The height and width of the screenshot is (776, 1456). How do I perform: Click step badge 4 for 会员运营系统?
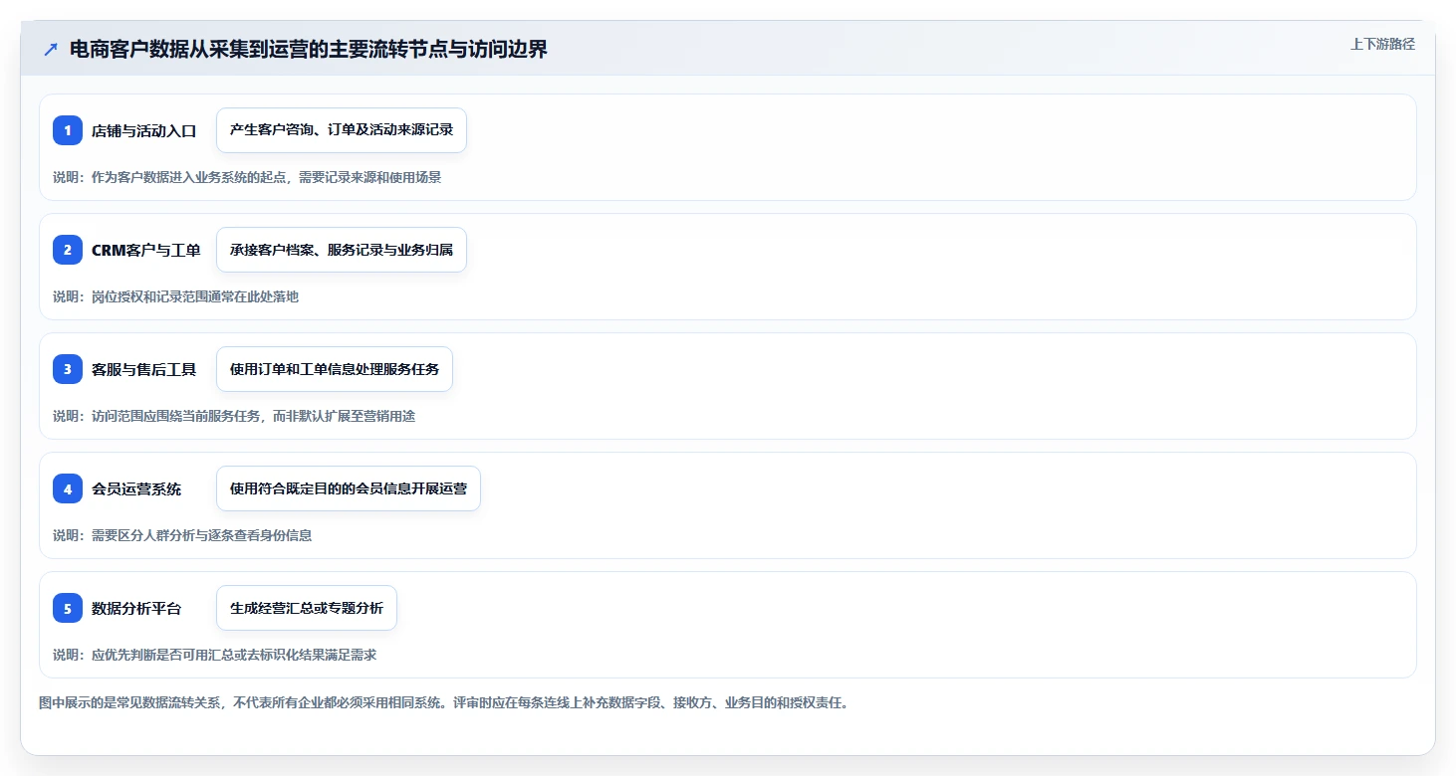click(68, 488)
